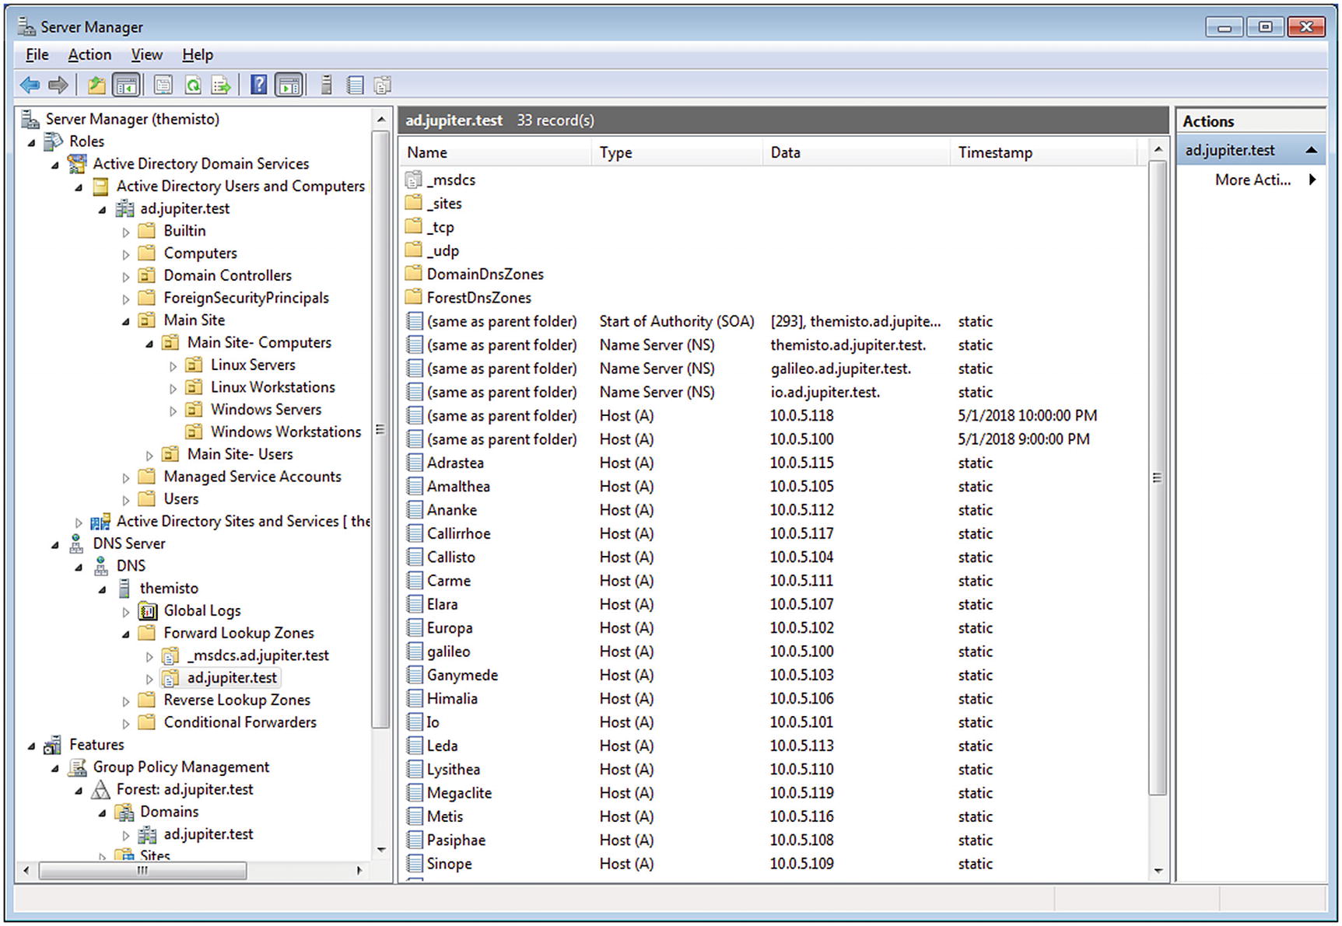Image resolution: width=1342 pixels, height=926 pixels.
Task: Expand Active Directory Sites and Services
Action: pyautogui.click(x=79, y=522)
